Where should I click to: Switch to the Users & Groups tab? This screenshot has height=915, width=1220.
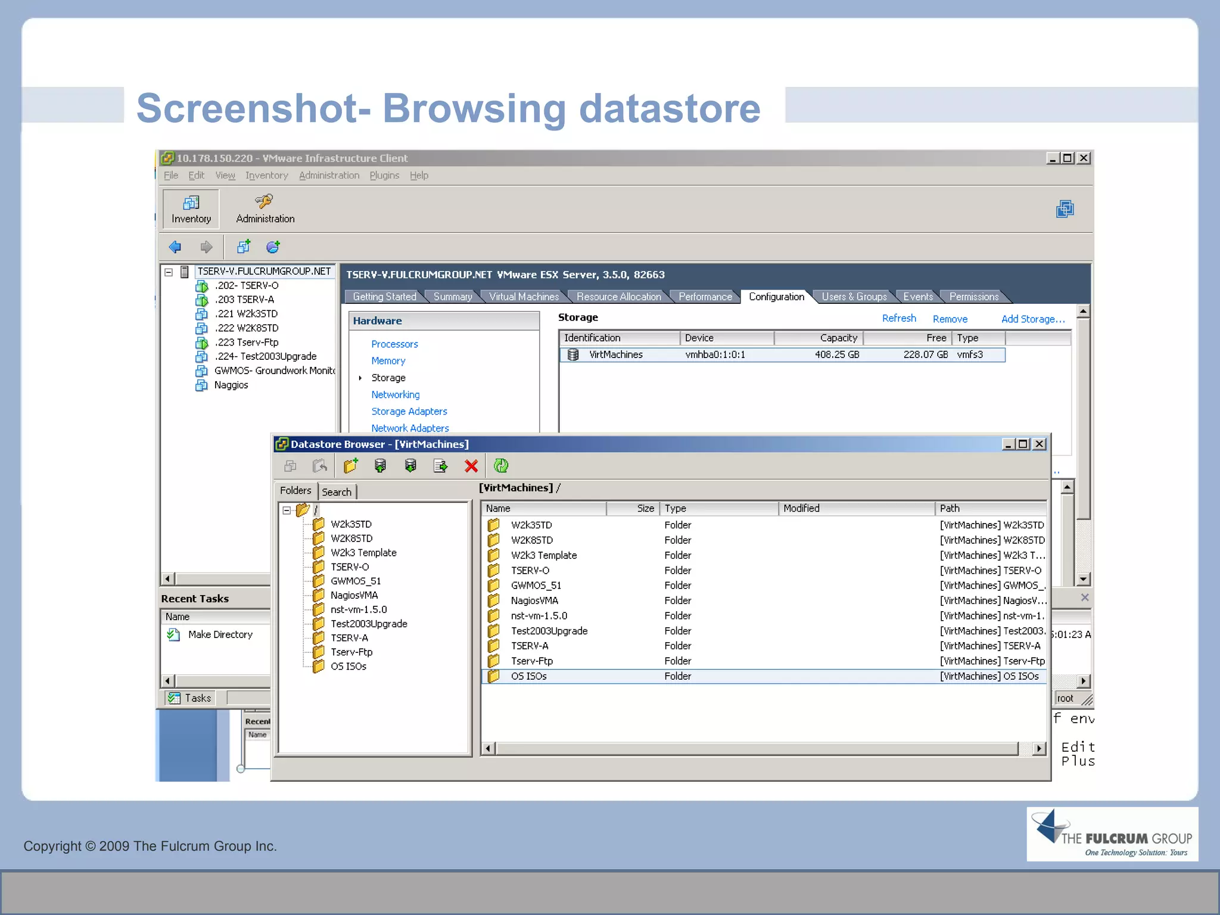coord(854,297)
